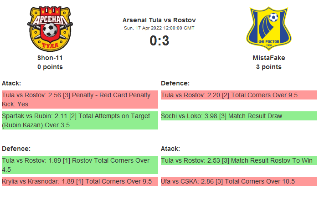319x209 pixels.
Task: Click the Sochi vs Loko Draw bet
Action: 239,116
